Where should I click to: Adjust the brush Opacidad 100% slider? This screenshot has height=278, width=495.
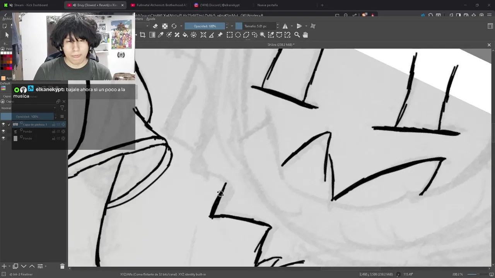click(x=205, y=26)
